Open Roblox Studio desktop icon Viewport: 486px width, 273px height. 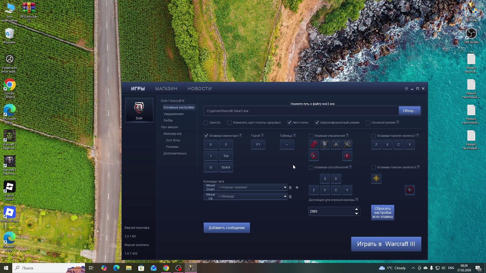coord(9,191)
